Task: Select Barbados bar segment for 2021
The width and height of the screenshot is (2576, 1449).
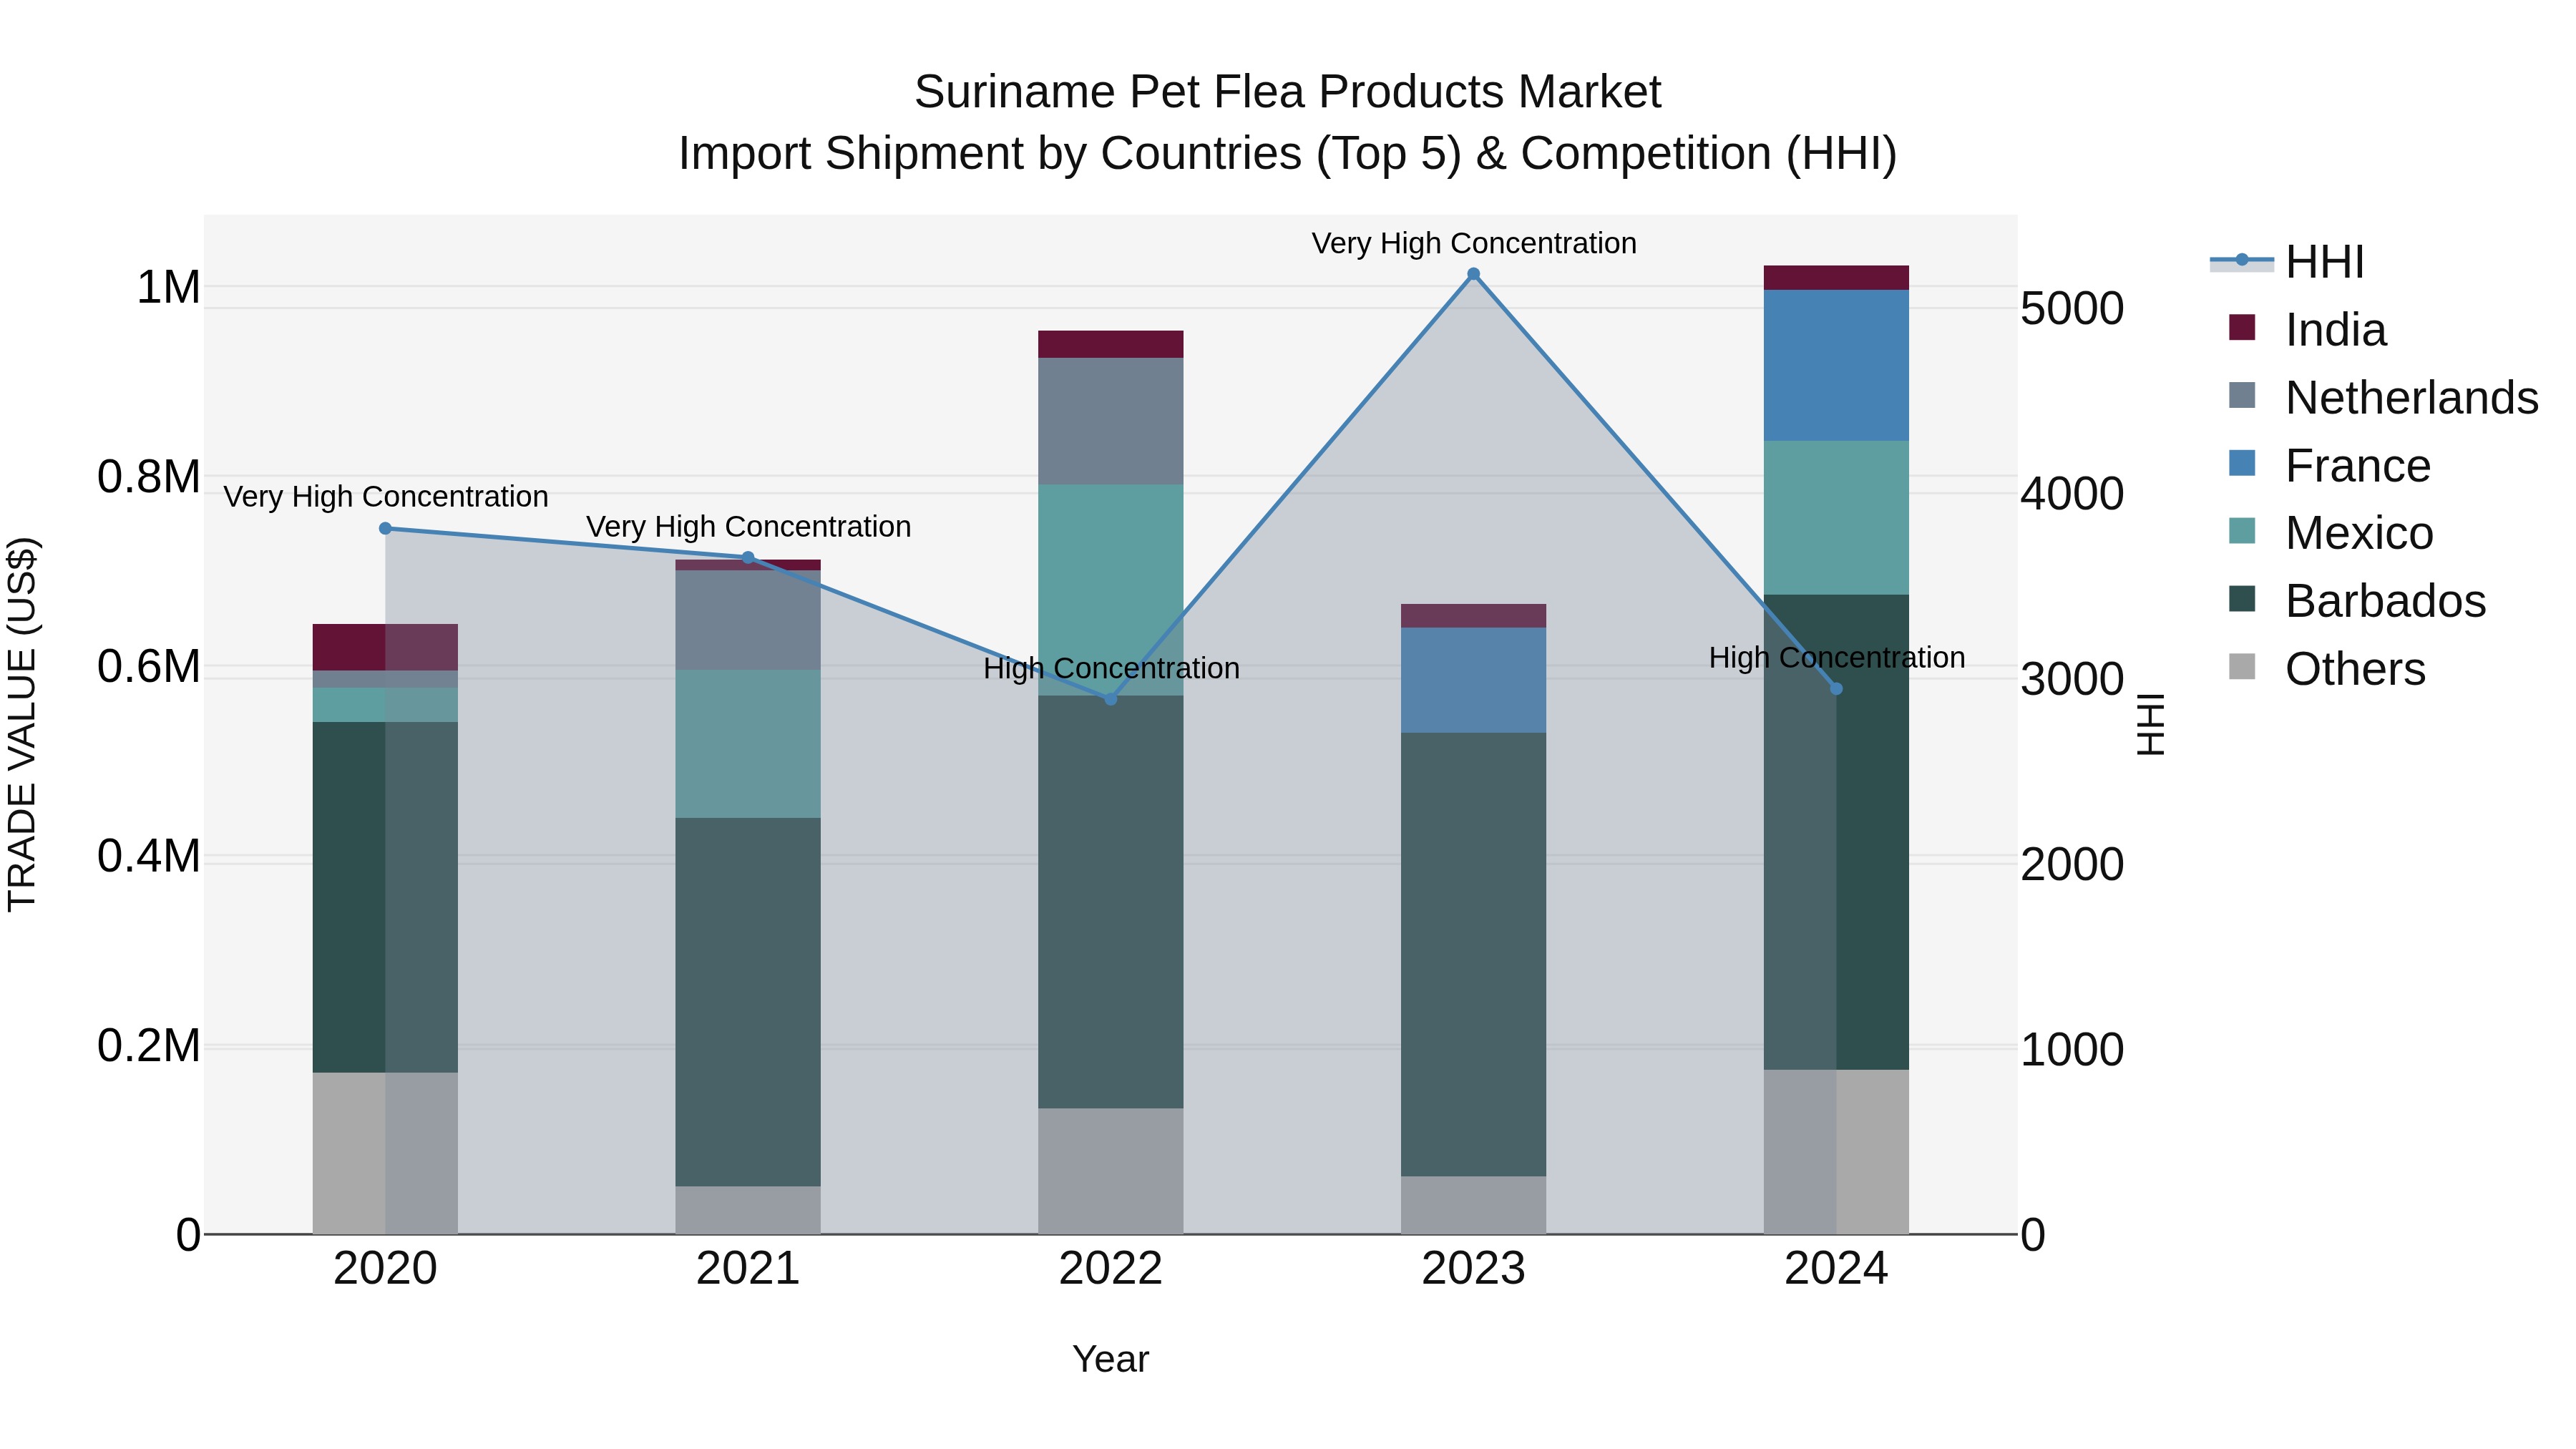Action: click(748, 1002)
